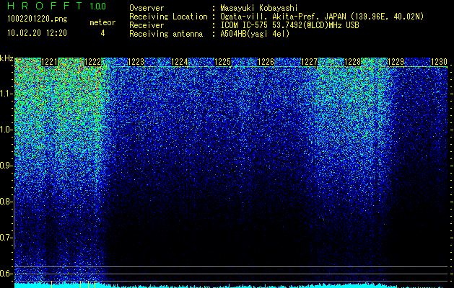
Task: Click the ICOM IC-575 receiver text
Action: [289, 25]
